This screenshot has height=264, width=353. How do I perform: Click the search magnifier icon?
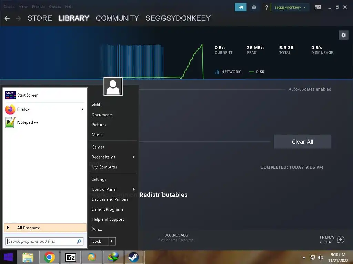pyautogui.click(x=79, y=241)
